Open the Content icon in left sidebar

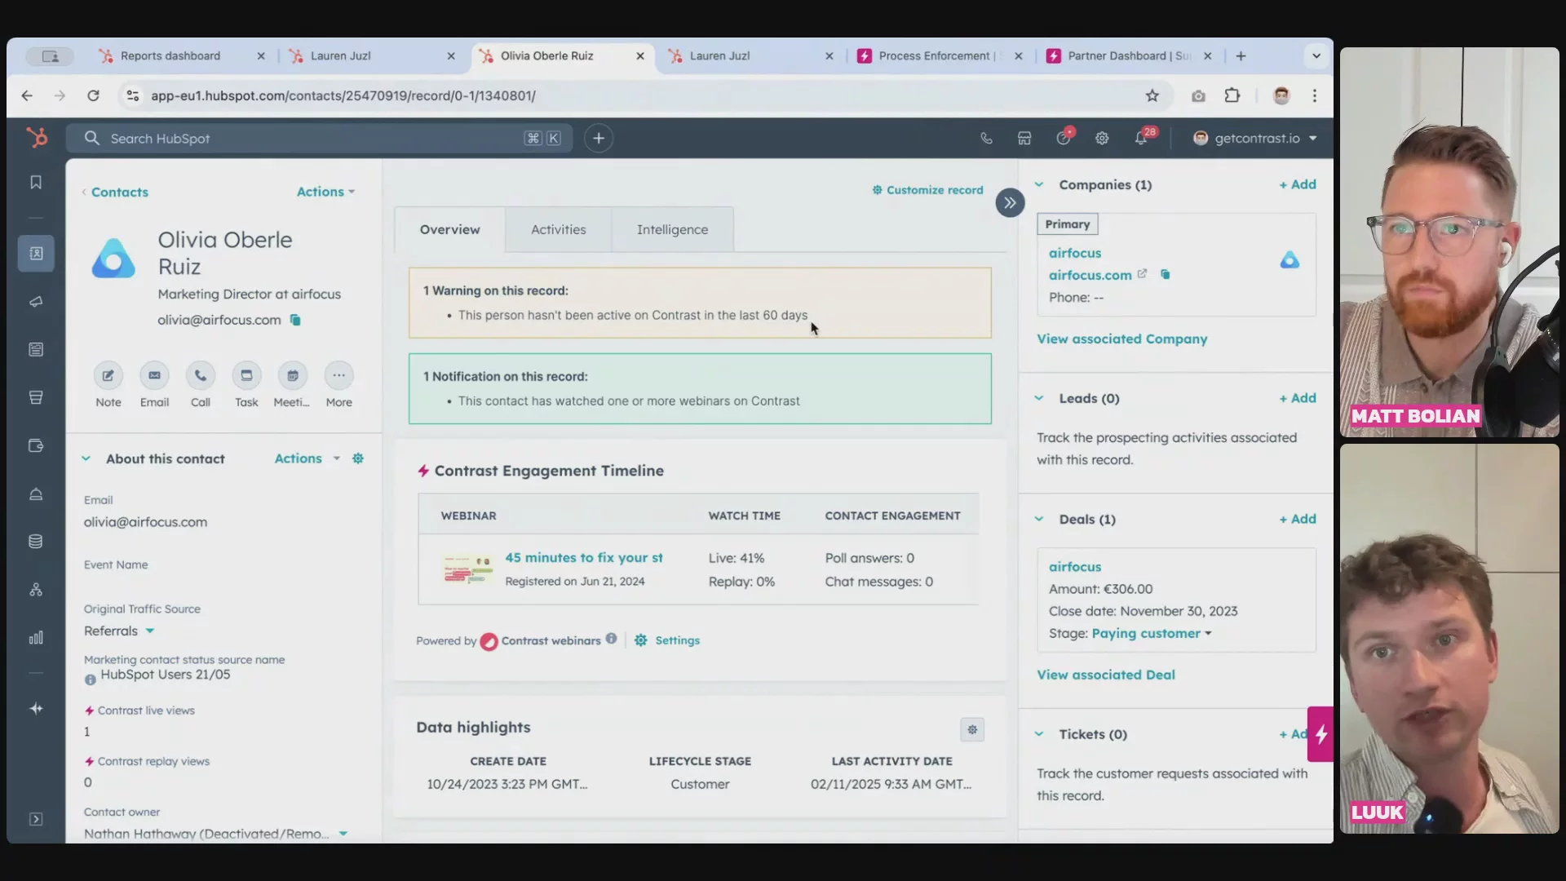click(x=36, y=350)
